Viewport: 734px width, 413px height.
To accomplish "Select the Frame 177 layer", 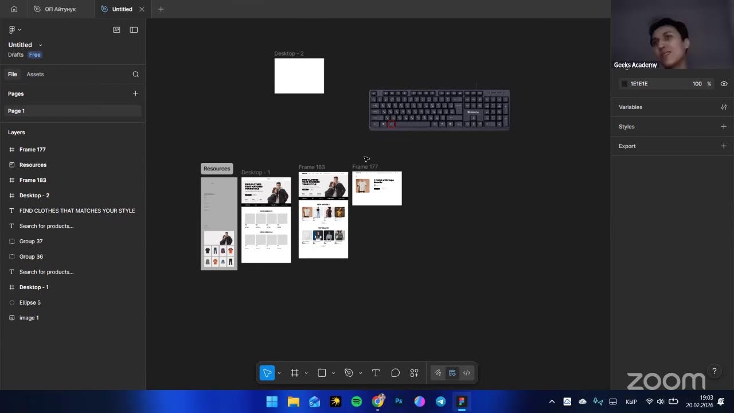I will 73,150.
